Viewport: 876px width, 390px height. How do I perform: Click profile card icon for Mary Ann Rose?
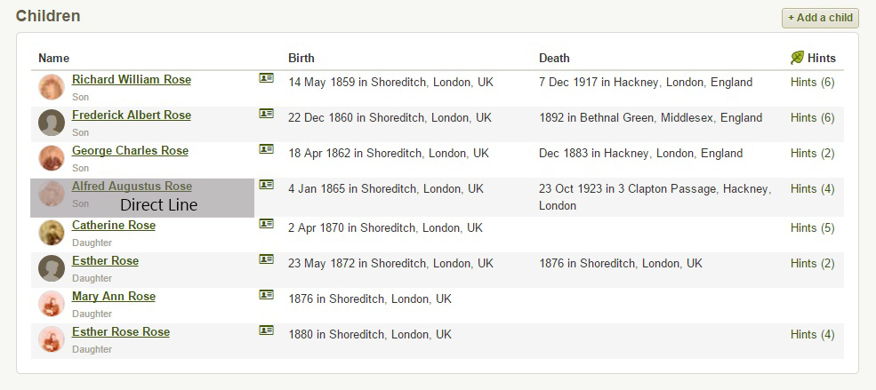coord(266,295)
